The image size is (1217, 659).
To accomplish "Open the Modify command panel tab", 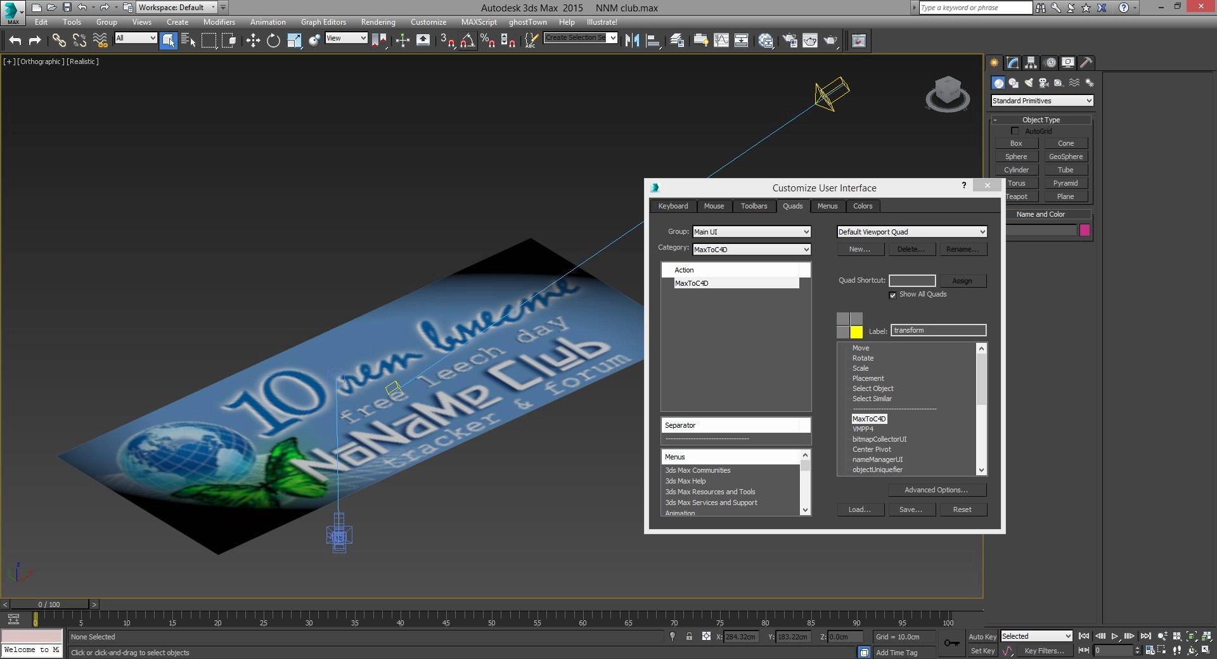I will click(x=1013, y=63).
